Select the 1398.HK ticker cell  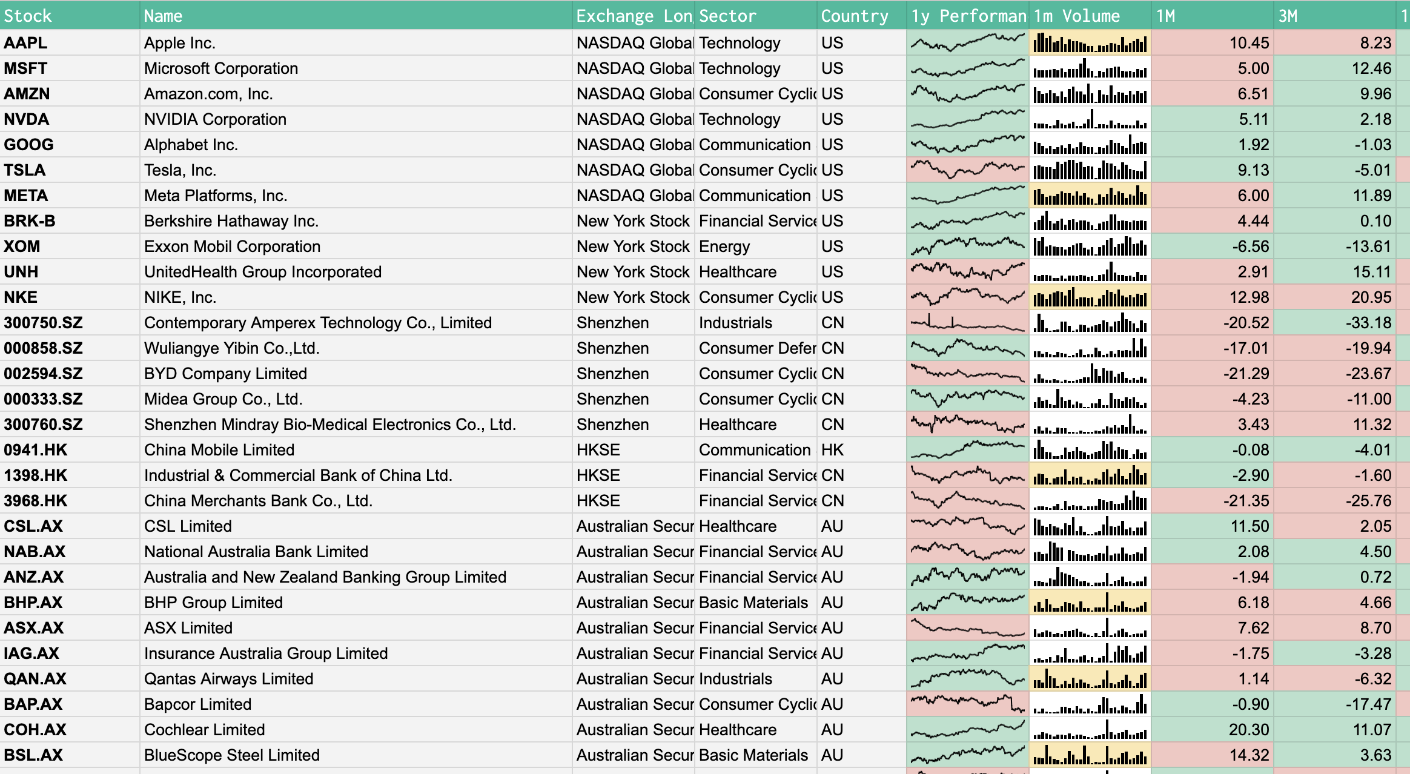70,475
